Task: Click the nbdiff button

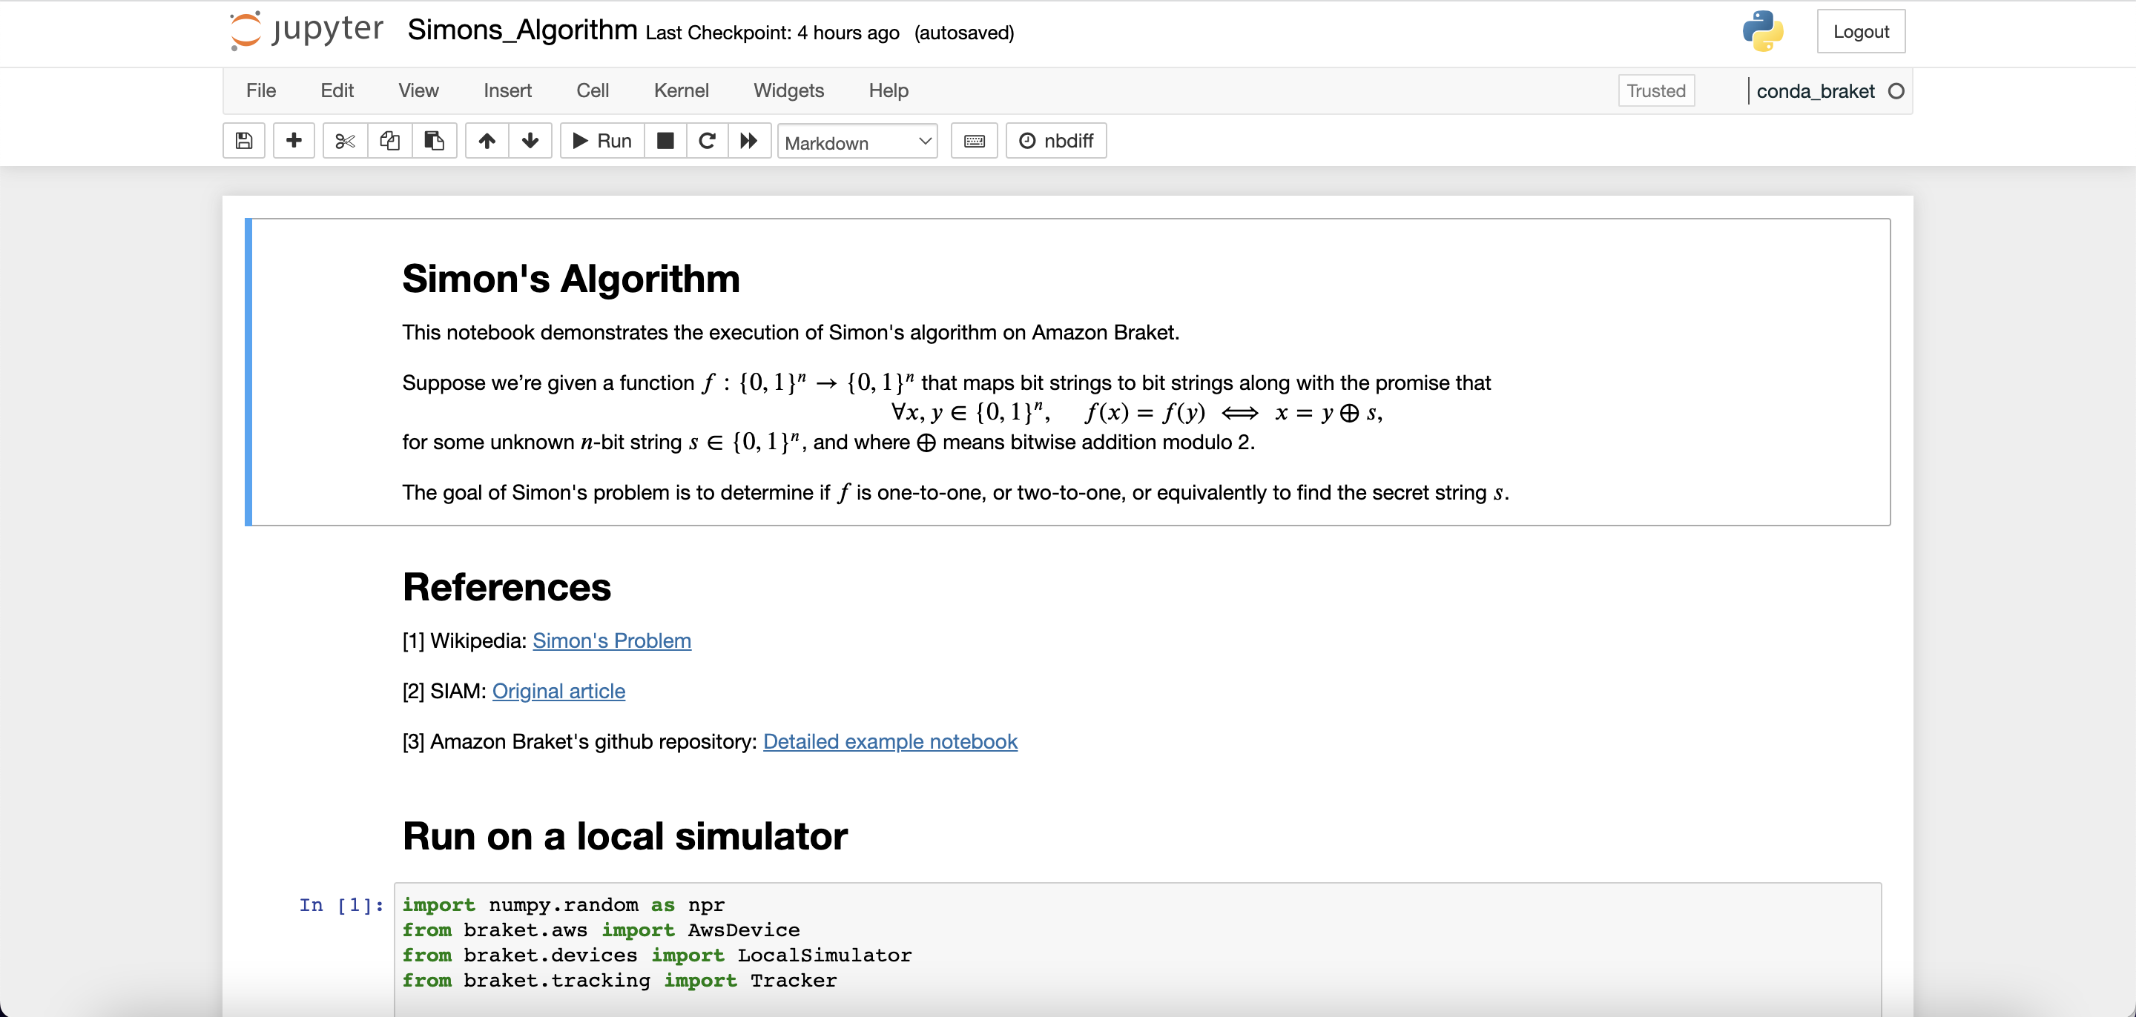Action: click(1055, 141)
